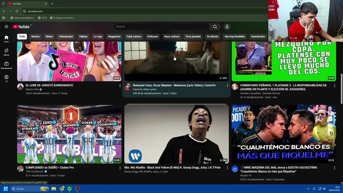This screenshot has height=193, width=343.
Task: Click the youtube.com address bar
Action: [145, 11]
